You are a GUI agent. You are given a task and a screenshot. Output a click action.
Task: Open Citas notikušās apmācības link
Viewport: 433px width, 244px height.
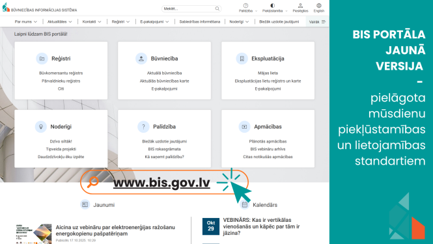(268, 157)
